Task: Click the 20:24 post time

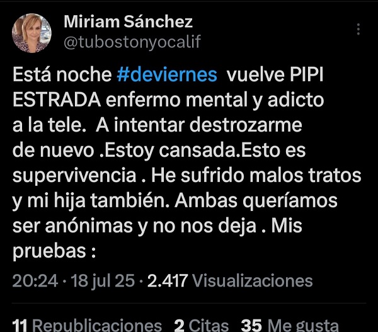Action: [x=35, y=280]
